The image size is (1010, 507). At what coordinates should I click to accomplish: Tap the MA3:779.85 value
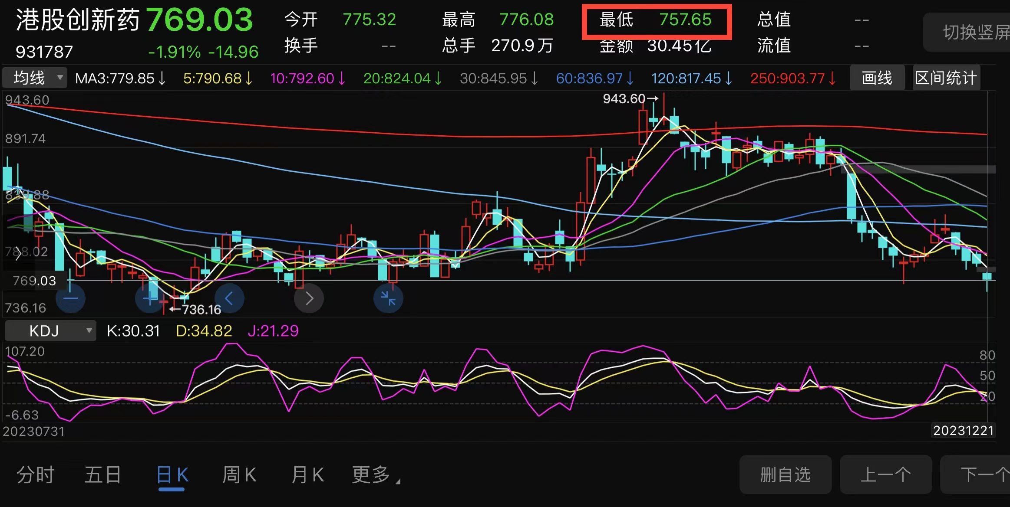point(120,79)
